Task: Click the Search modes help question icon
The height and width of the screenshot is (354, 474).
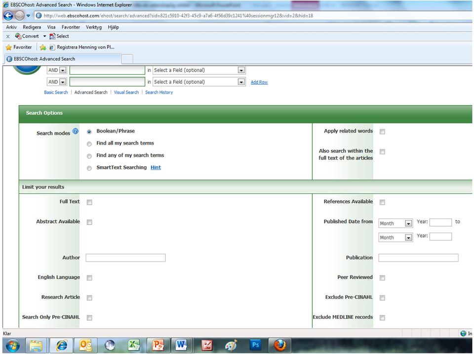Action: [x=75, y=131]
